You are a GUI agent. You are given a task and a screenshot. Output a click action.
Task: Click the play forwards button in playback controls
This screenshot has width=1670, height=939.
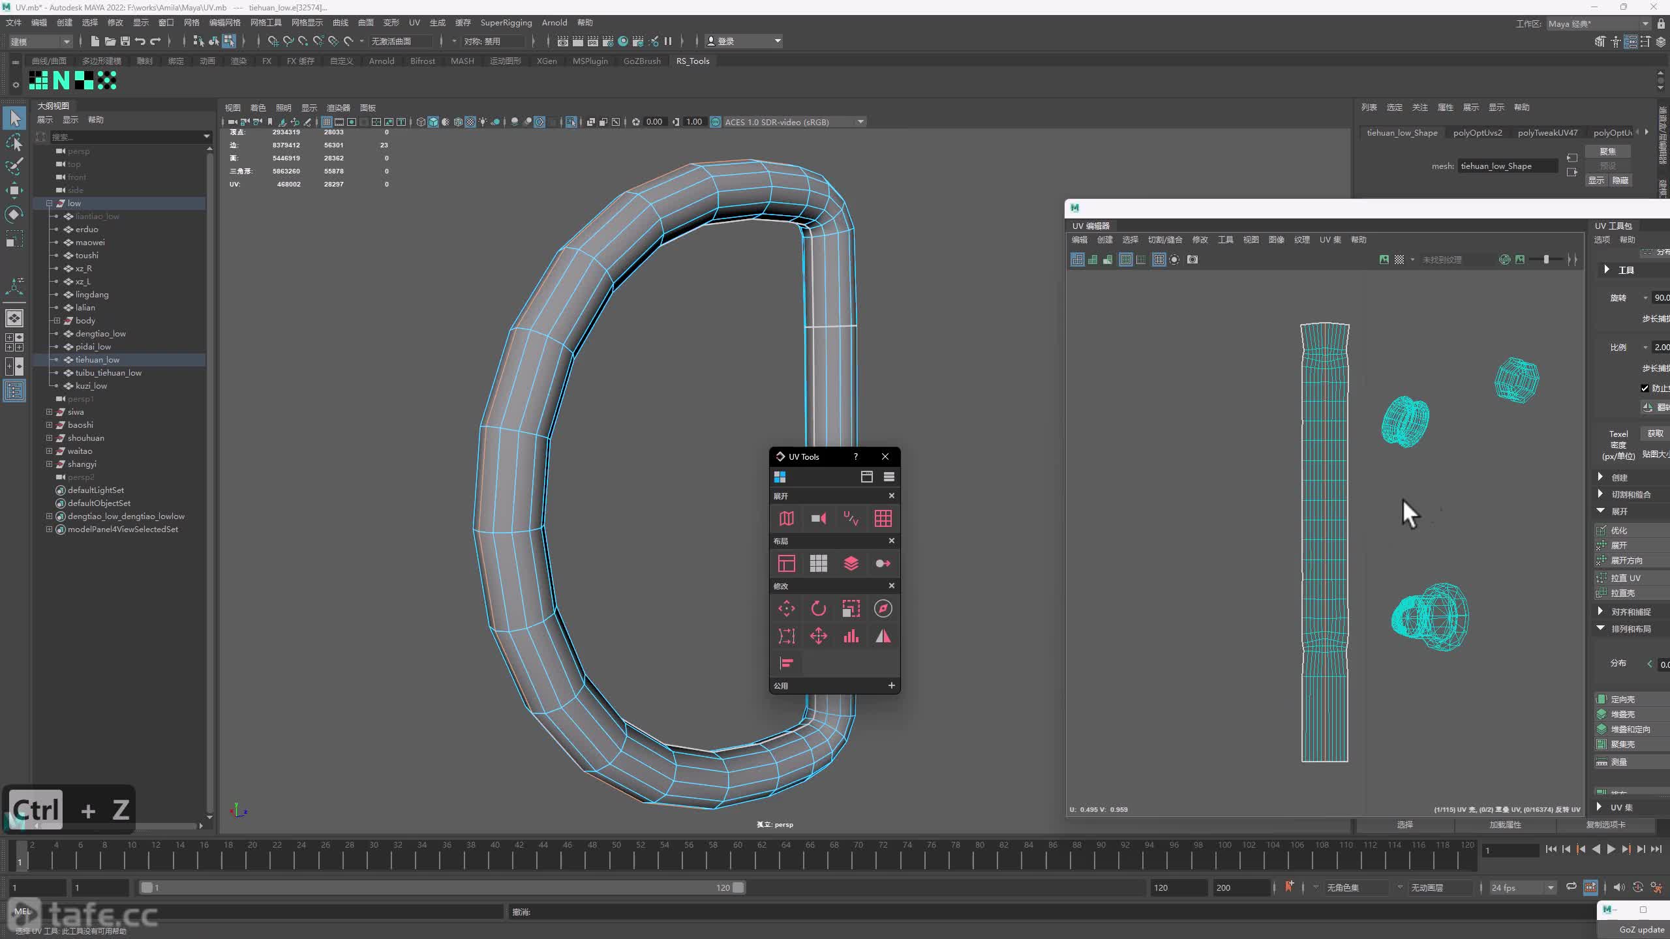pyautogui.click(x=1611, y=849)
